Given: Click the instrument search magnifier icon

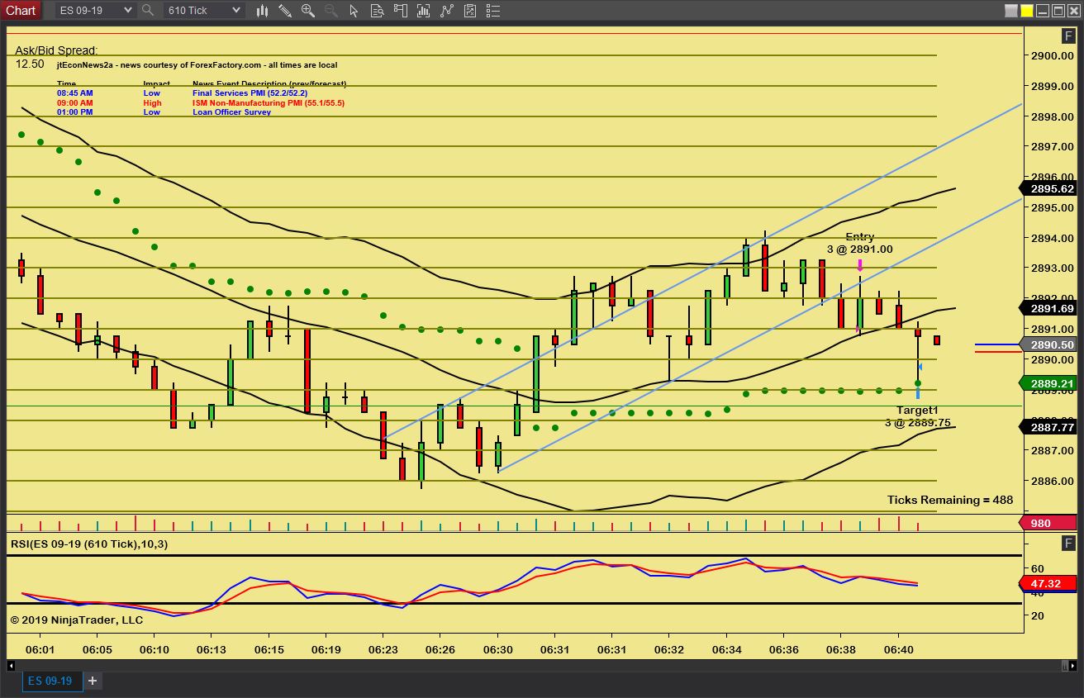Looking at the screenshot, I should [148, 10].
